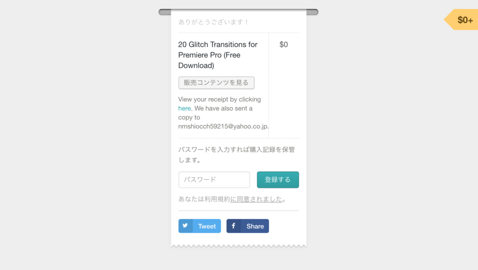Click left end of gray receipt roller
The width and height of the screenshot is (478, 270).
coord(165,12)
